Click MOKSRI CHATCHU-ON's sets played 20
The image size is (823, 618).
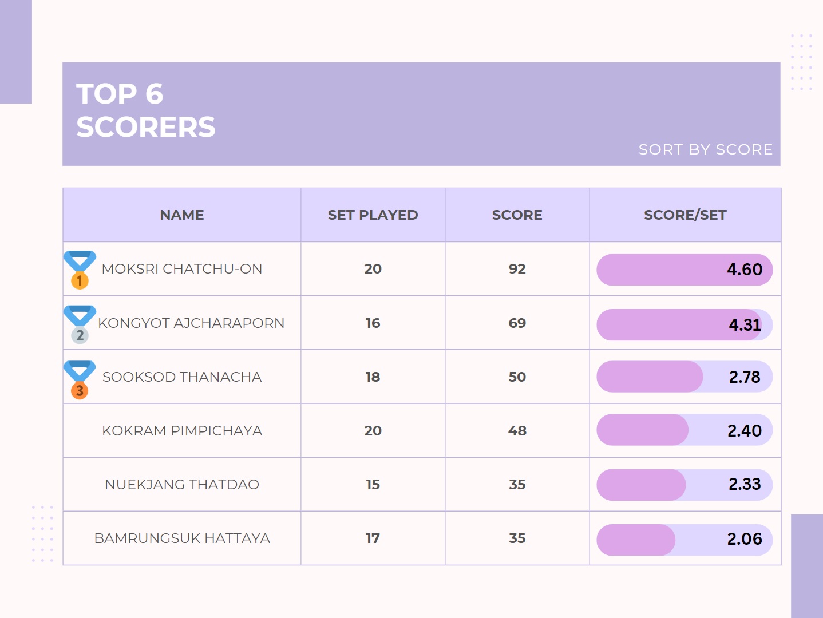(x=373, y=269)
